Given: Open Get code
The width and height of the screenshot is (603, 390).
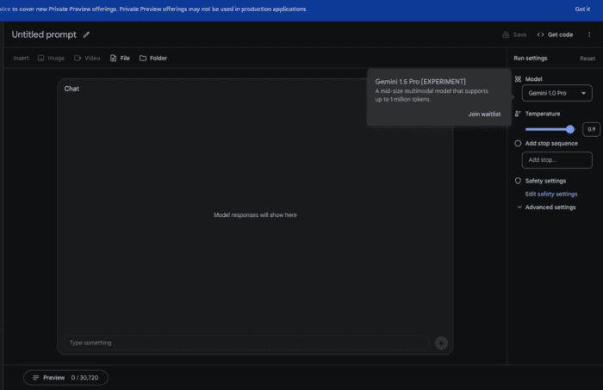Looking at the screenshot, I should tap(555, 34).
